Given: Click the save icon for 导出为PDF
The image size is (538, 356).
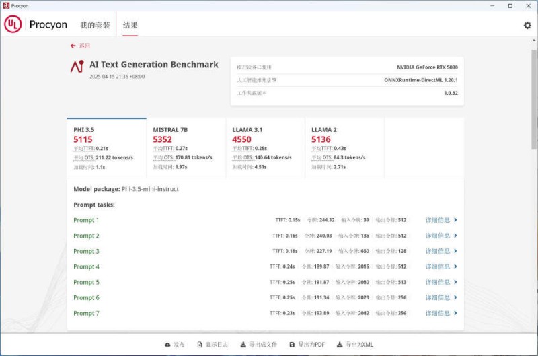Looking at the screenshot, I should [292, 344].
